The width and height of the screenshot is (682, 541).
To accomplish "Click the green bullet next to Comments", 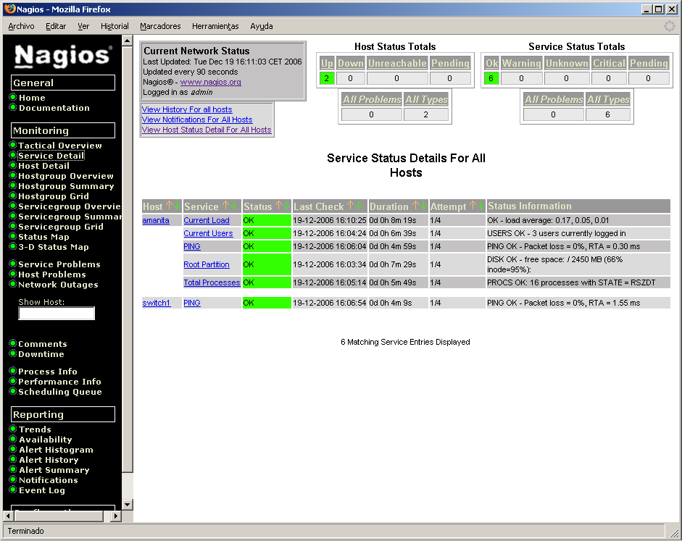I will click(x=13, y=343).
